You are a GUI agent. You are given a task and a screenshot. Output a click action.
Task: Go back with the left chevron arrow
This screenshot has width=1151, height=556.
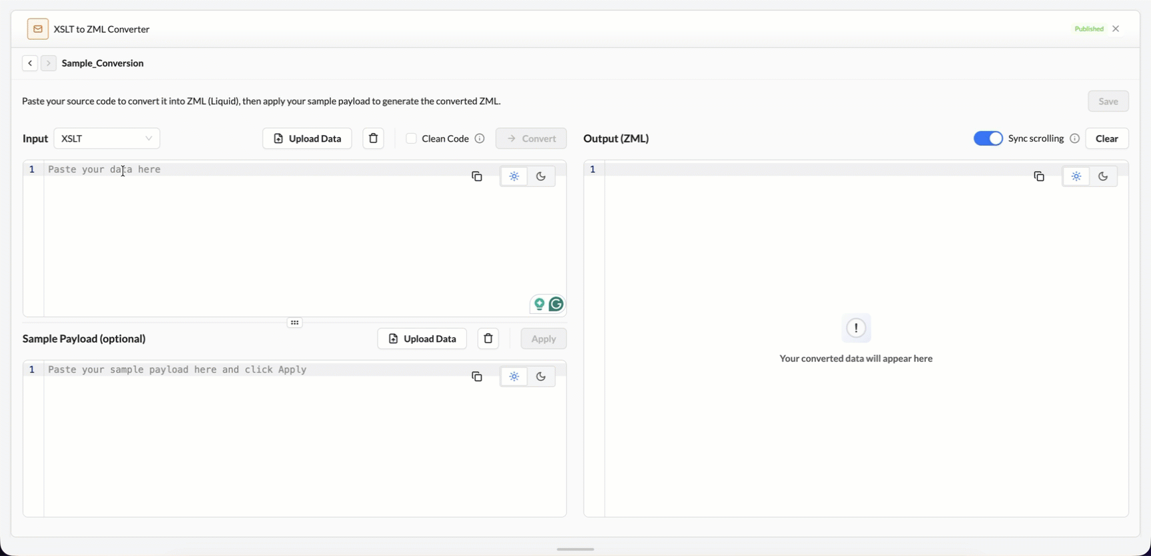[x=30, y=63]
